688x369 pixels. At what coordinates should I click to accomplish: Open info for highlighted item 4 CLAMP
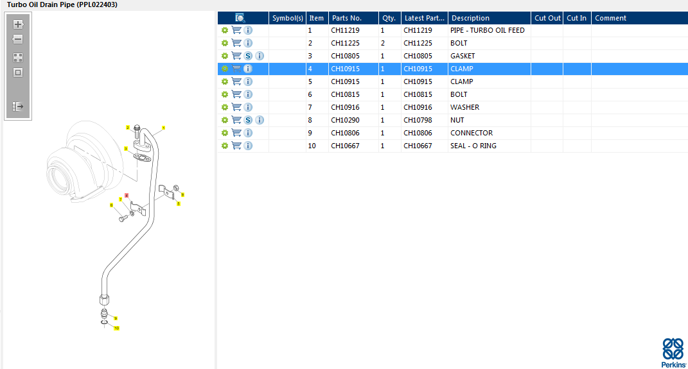coord(248,69)
